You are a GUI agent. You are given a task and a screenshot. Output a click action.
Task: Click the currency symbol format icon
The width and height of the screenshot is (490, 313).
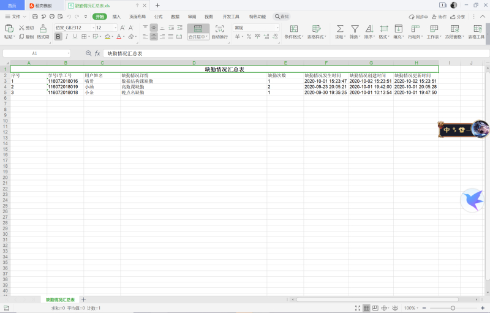pyautogui.click(x=238, y=37)
